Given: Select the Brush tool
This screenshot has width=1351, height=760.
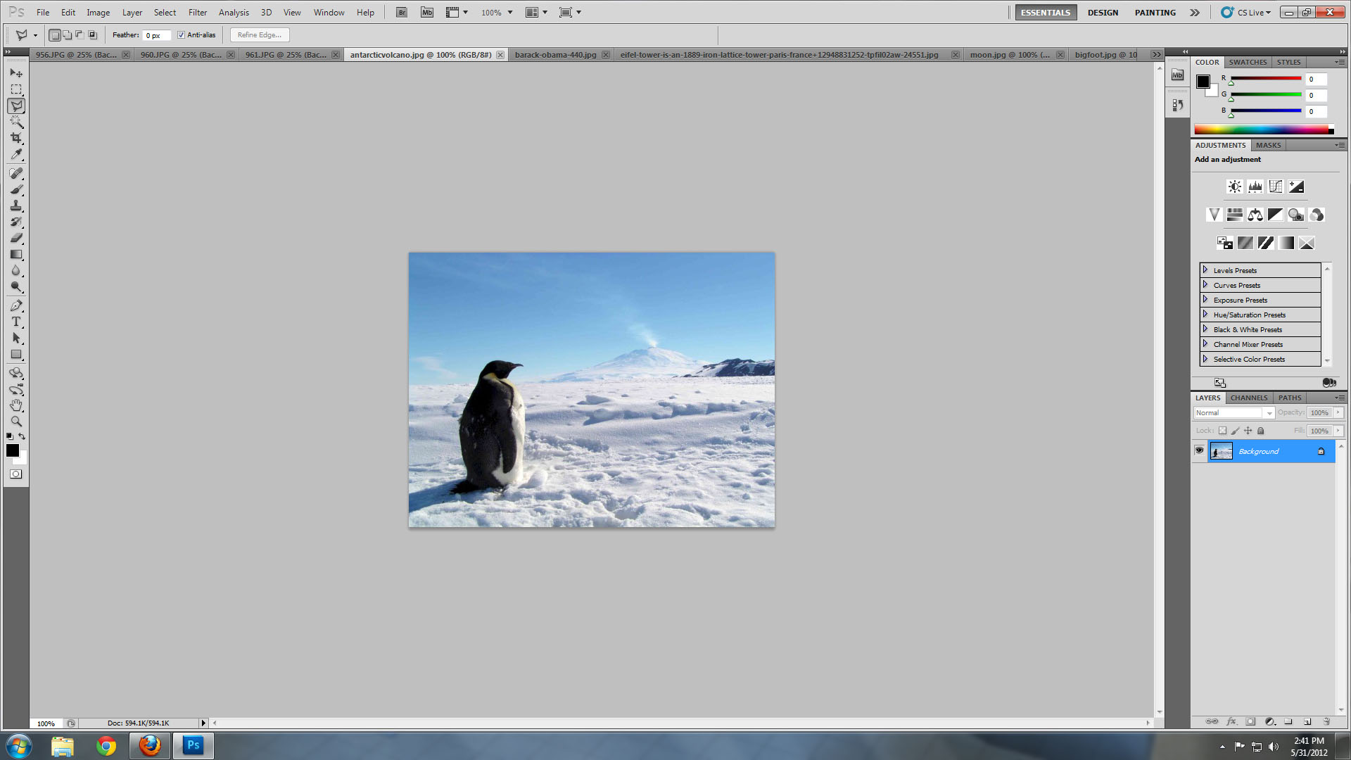Looking at the screenshot, I should point(16,189).
